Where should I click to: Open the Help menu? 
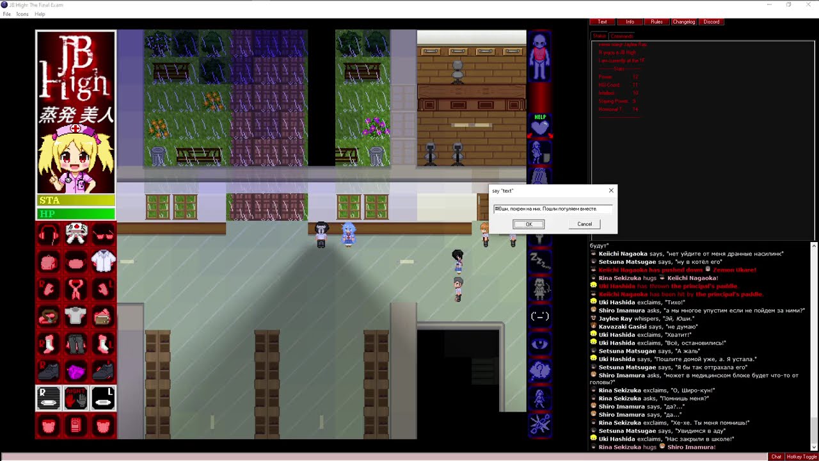click(x=40, y=14)
